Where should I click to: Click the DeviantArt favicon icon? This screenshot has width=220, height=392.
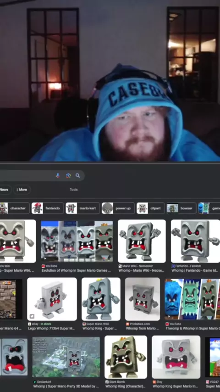pos(35,382)
